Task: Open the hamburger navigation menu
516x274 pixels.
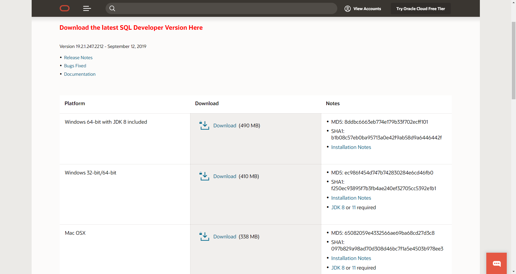Action: pos(87,8)
